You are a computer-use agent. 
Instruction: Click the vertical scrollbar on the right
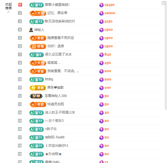click(x=165, y=55)
